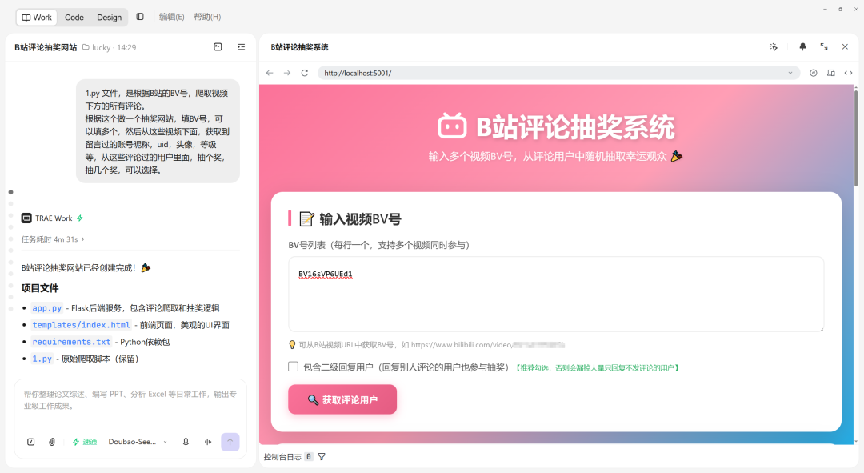Expand preview panel to full size
The height and width of the screenshot is (473, 864).
click(x=824, y=47)
